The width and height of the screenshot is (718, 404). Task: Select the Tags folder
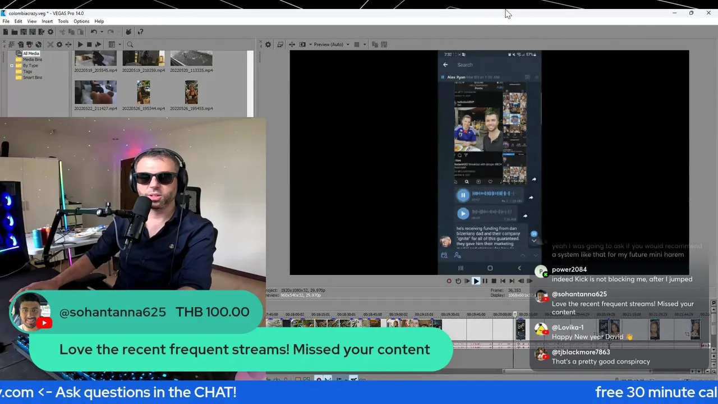(x=27, y=72)
